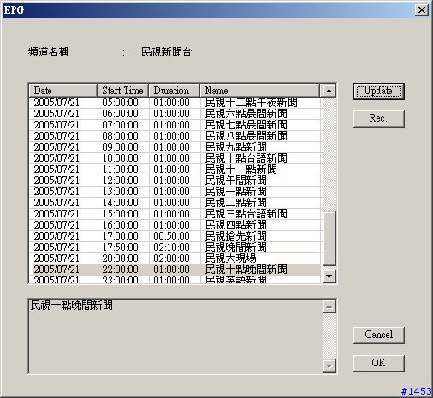This screenshot has height=398, width=433.
Task: Click the Update button
Action: tap(379, 92)
